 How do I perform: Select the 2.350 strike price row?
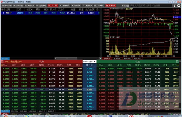(89, 90)
